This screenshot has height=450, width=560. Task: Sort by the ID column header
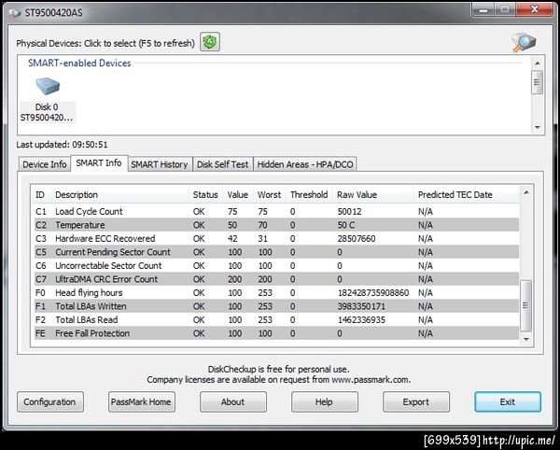point(40,194)
